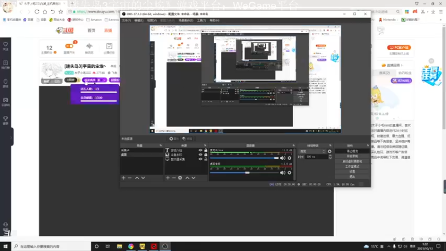Pop out the sources dock panel icon
Image resolution: width=446 pixels, height=251 pixels.
pyautogui.click(x=205, y=146)
